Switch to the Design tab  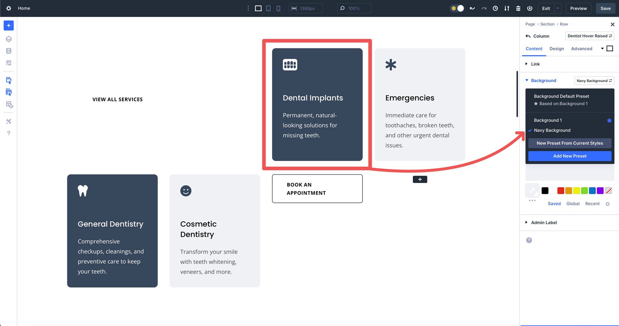pyautogui.click(x=557, y=49)
